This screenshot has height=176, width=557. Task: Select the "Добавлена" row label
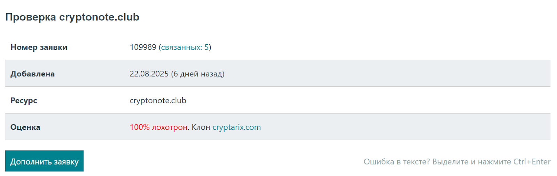click(x=32, y=74)
